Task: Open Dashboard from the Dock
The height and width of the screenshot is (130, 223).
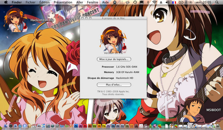Action: [11, 126]
